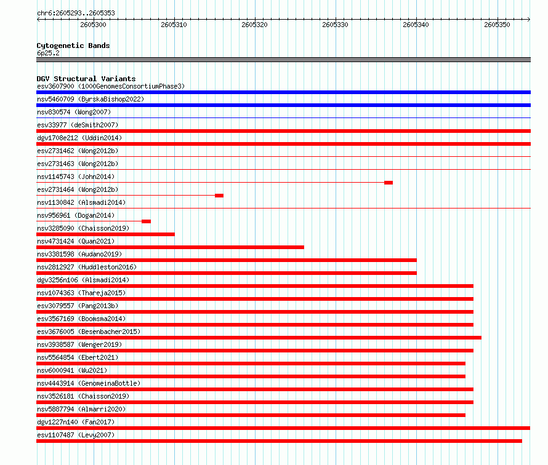Select nsv5564854 (Ebert2021) label
Screen dimensions: 548x465
[x=78, y=357]
